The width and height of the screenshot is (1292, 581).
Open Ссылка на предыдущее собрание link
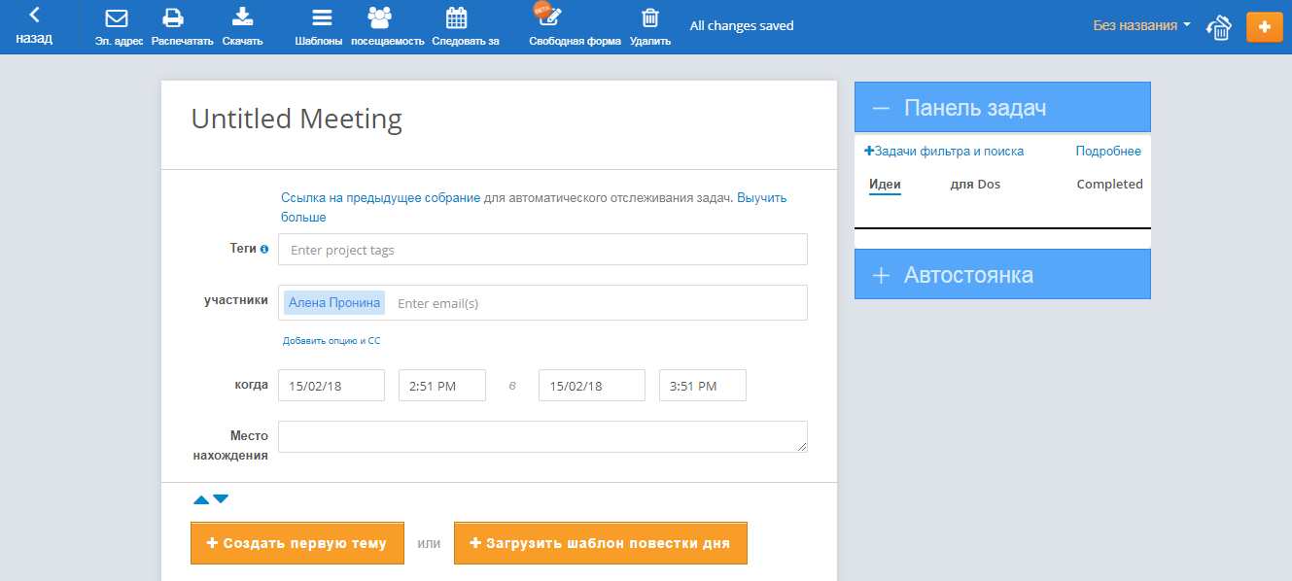pos(380,197)
